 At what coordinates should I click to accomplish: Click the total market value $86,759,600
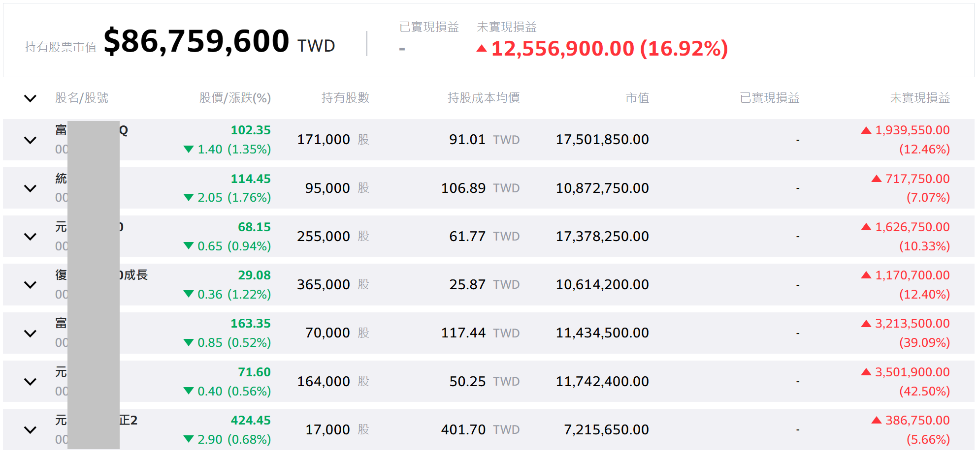pos(196,41)
